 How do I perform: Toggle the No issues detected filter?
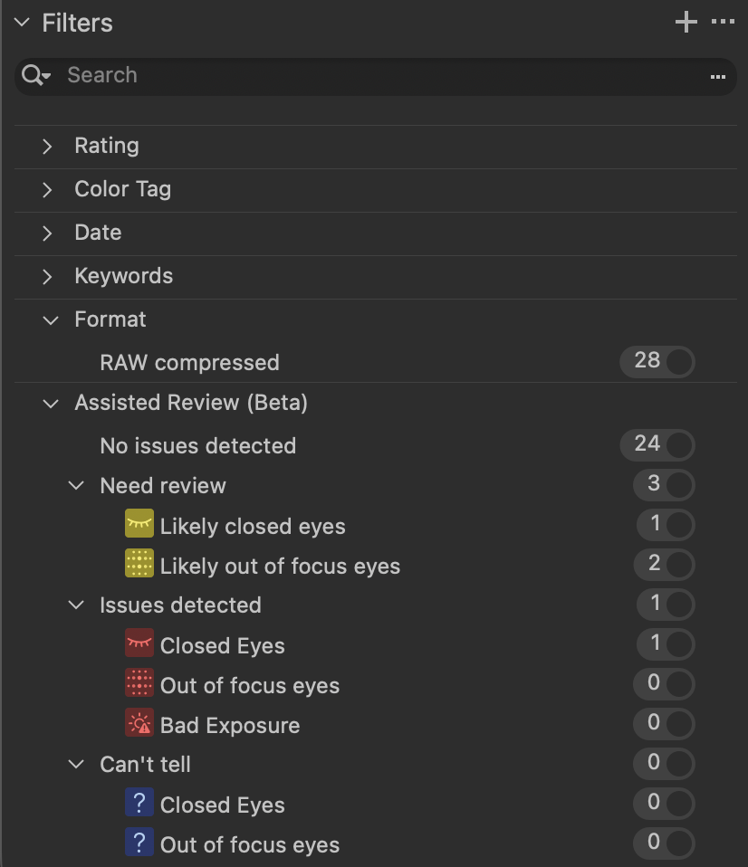pyautogui.click(x=657, y=445)
